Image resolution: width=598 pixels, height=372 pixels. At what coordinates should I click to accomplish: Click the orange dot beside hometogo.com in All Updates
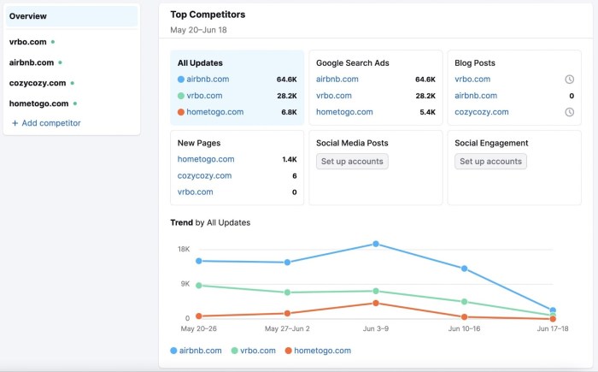(x=181, y=112)
